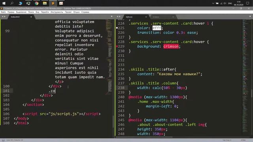Click the right pane horizontal scrollbar

[x=144, y=137]
